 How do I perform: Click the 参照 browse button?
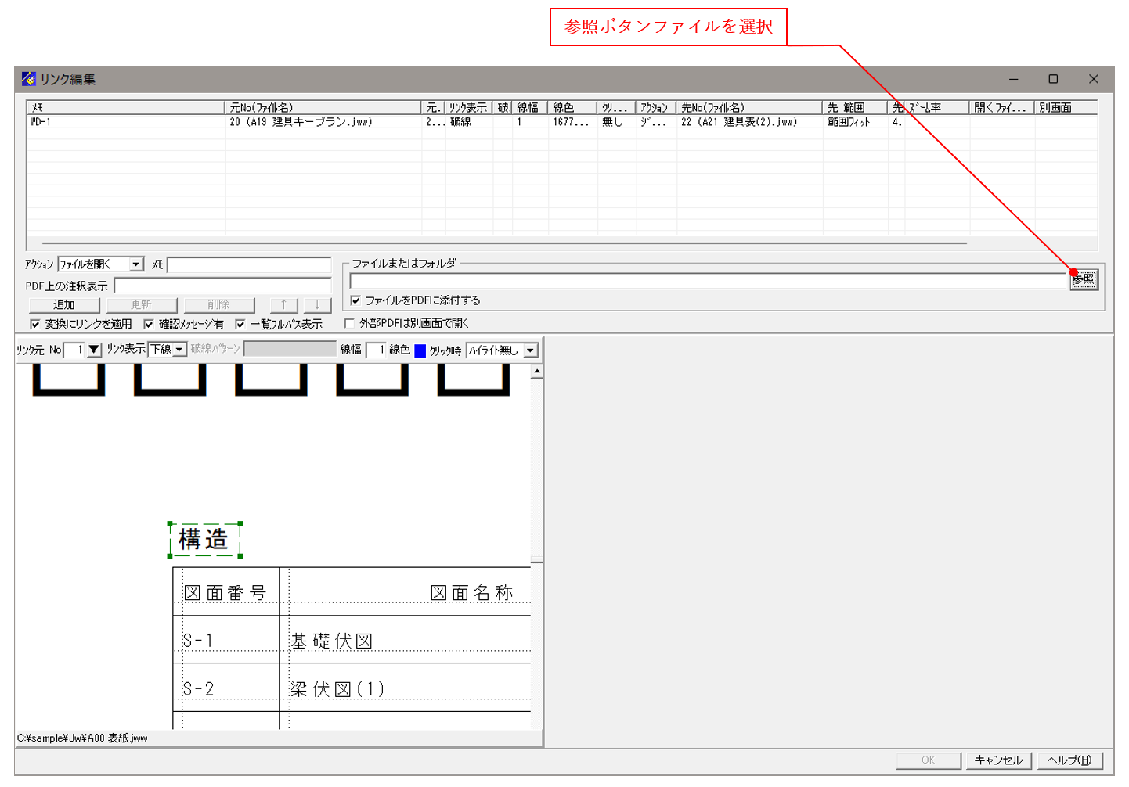click(x=1083, y=279)
